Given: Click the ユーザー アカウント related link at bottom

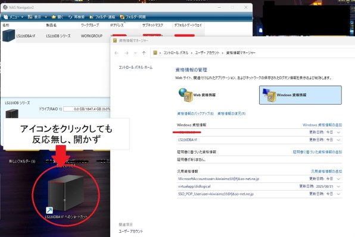Looking at the screenshot, I should [x=131, y=232].
